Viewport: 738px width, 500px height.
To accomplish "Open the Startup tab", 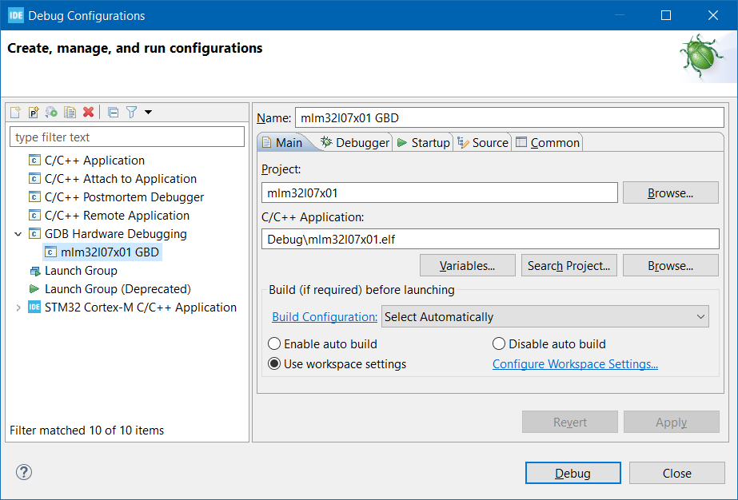I will coord(423,143).
